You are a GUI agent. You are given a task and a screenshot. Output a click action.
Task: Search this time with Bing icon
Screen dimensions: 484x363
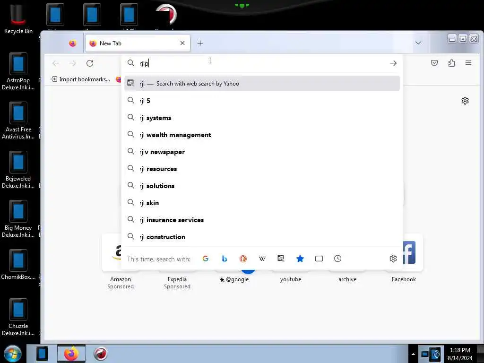[225, 259]
